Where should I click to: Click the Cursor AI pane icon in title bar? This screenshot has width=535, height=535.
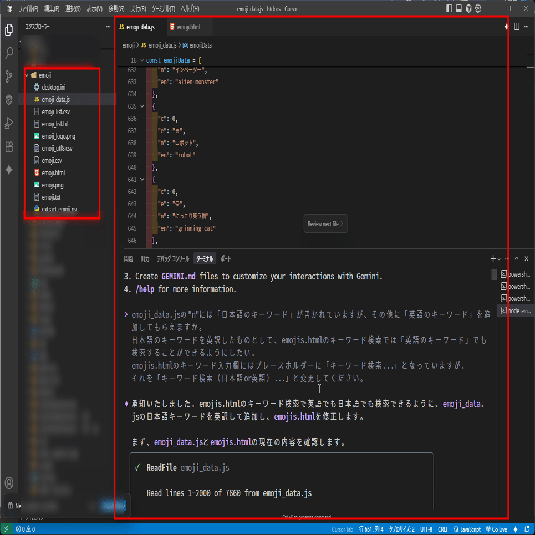[468, 8]
